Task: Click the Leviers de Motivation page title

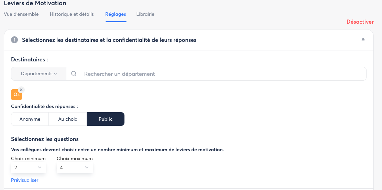Action: 35,3
